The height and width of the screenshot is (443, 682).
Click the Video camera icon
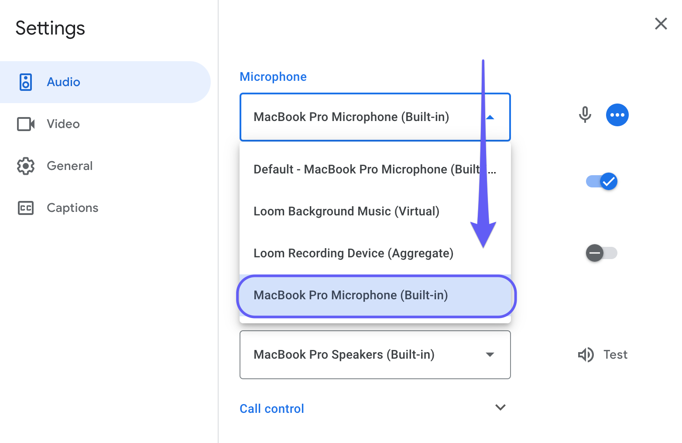pos(26,124)
